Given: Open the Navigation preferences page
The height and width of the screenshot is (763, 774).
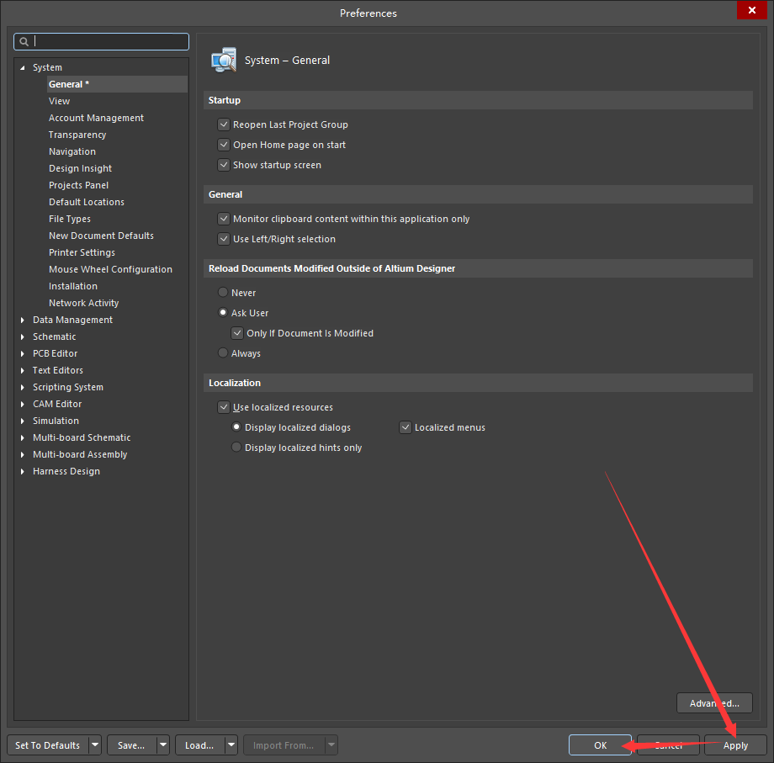Looking at the screenshot, I should coord(72,151).
